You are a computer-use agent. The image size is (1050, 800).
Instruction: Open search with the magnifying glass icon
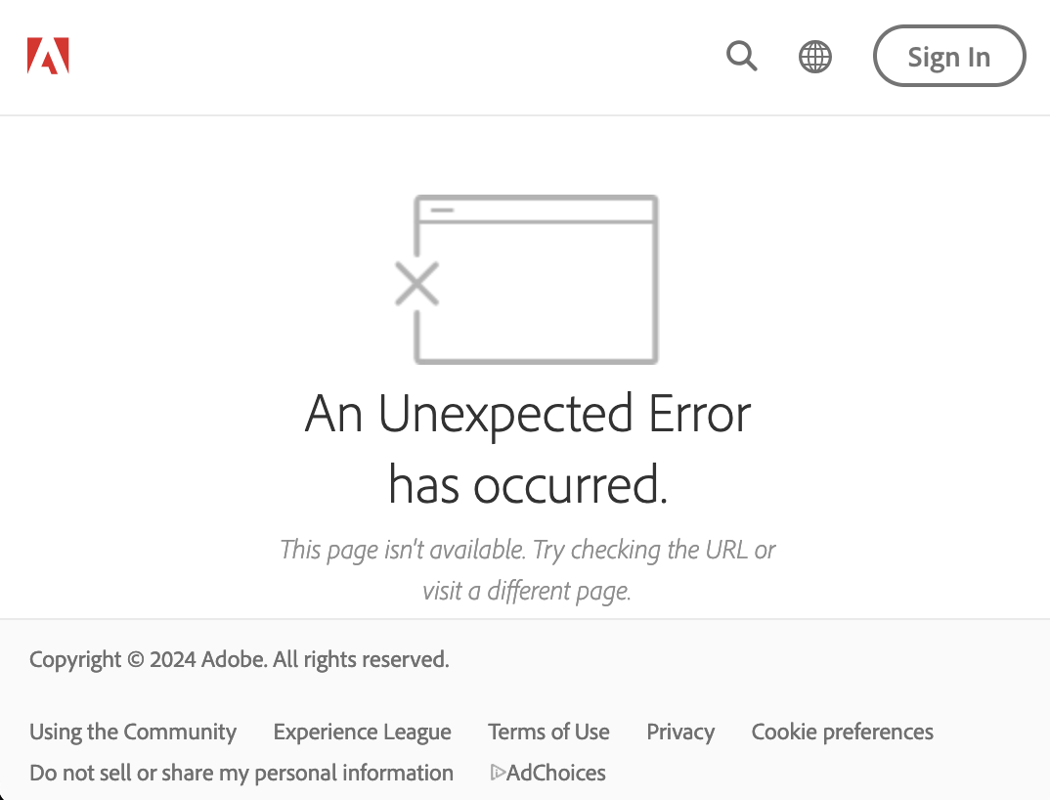(x=742, y=57)
